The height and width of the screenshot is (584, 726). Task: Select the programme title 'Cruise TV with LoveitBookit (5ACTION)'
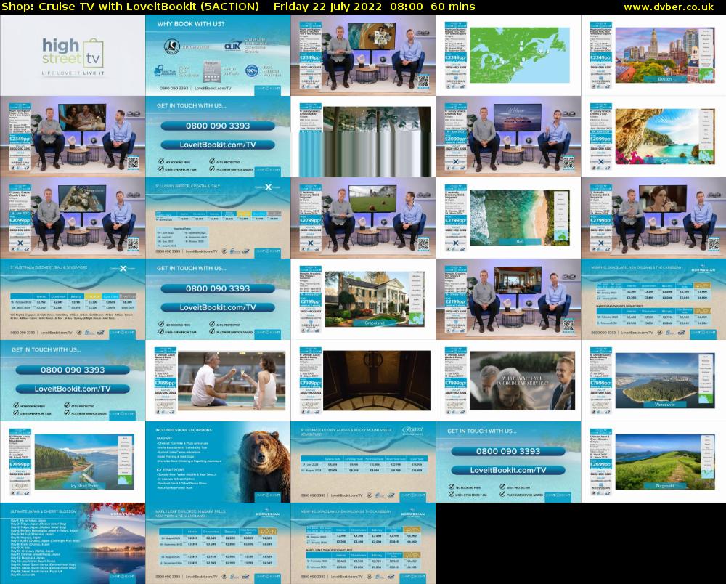(x=149, y=7)
